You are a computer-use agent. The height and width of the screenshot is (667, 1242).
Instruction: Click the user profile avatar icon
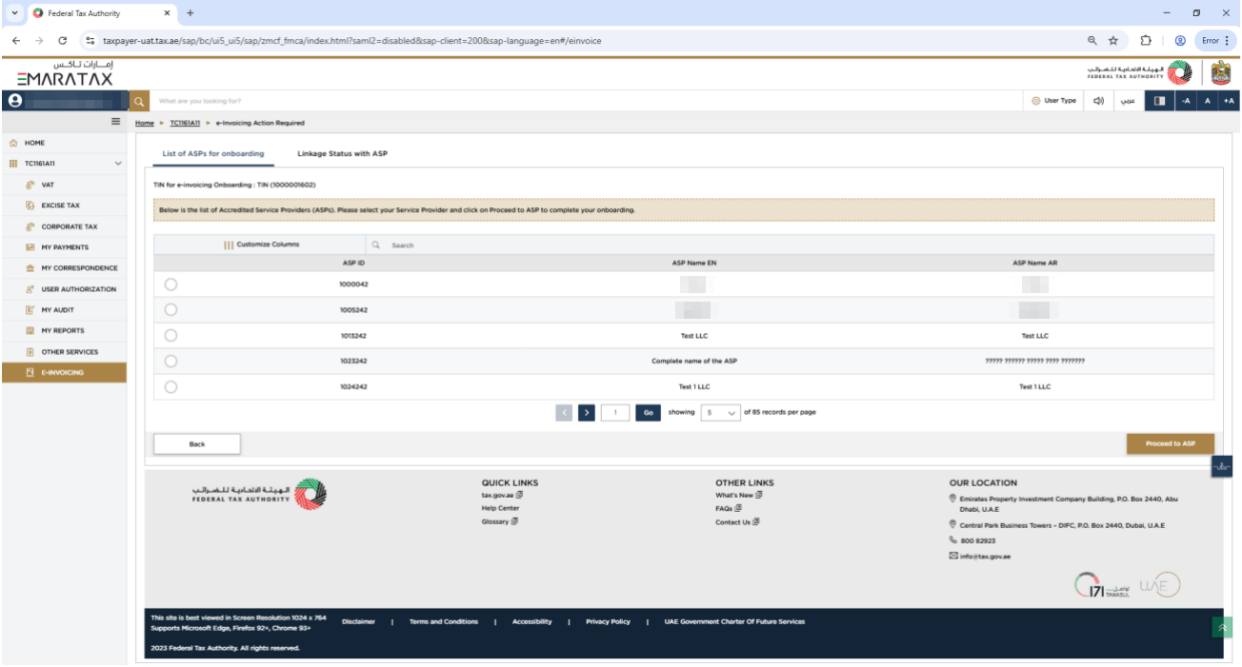[x=14, y=101]
